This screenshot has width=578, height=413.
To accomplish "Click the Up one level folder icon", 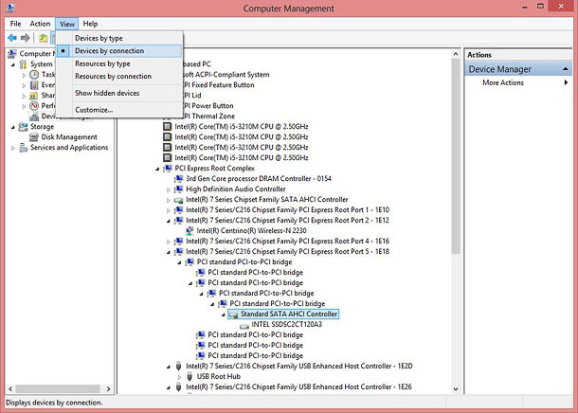I will pyautogui.click(x=44, y=38).
